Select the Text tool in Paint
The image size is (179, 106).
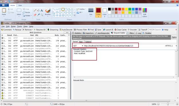pyautogui.click(x=42, y=10)
